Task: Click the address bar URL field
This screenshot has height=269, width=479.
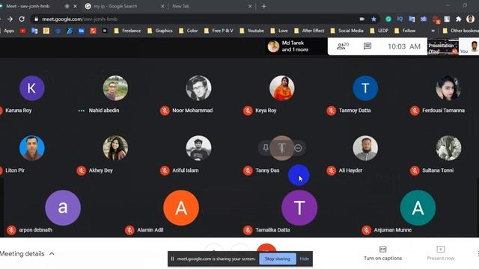Action: [195, 19]
